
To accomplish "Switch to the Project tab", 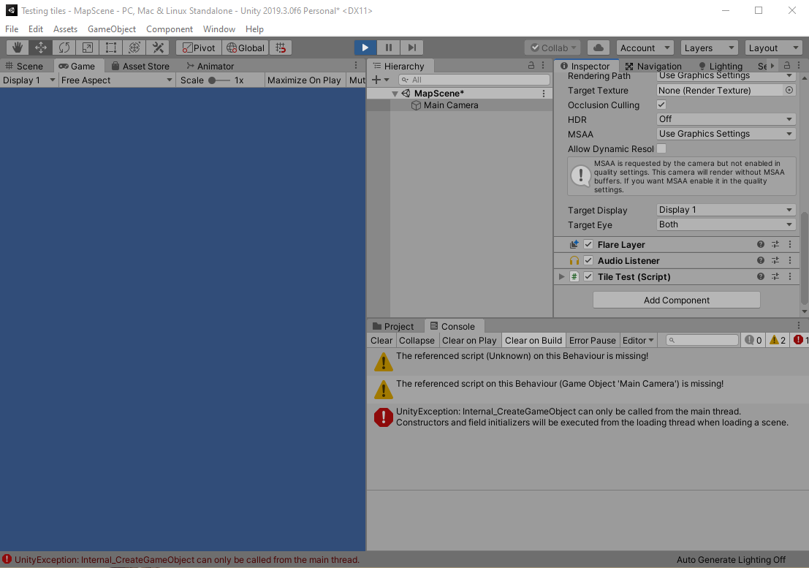I will (x=393, y=327).
